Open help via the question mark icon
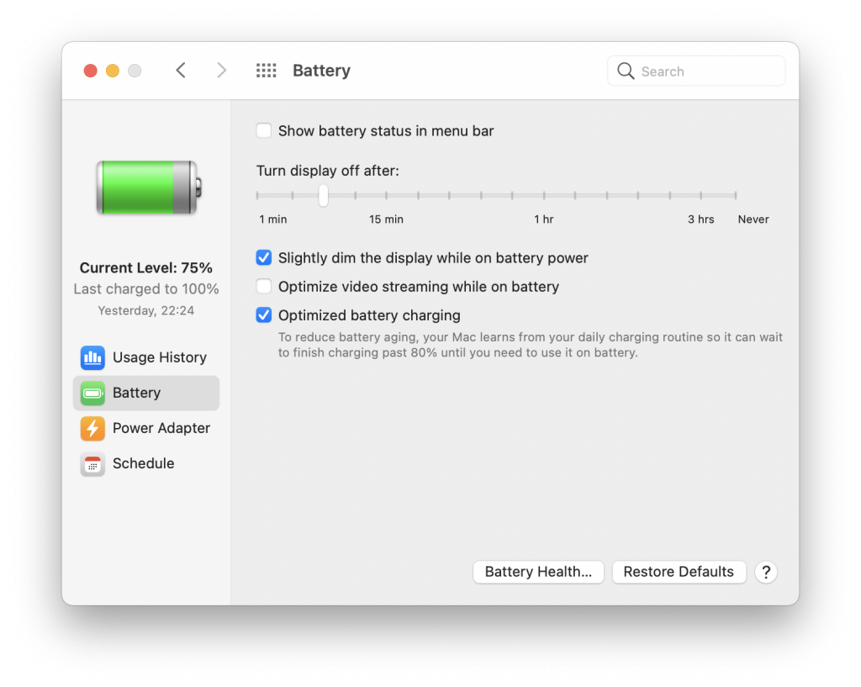Viewport: 861px width, 687px height. click(x=765, y=572)
